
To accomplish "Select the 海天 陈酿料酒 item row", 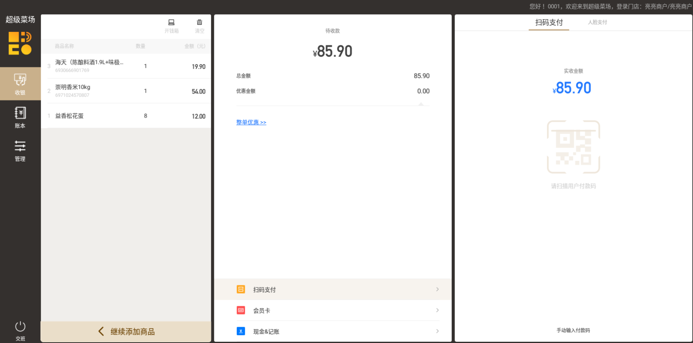I will click(x=126, y=66).
